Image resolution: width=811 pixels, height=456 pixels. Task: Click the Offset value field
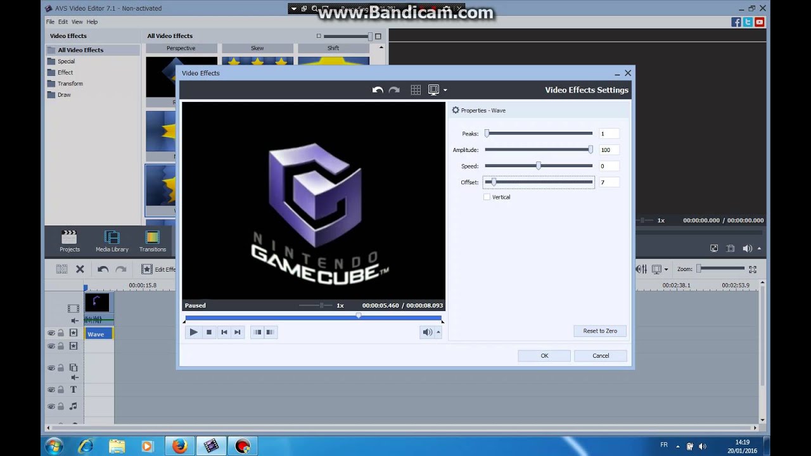tap(609, 182)
